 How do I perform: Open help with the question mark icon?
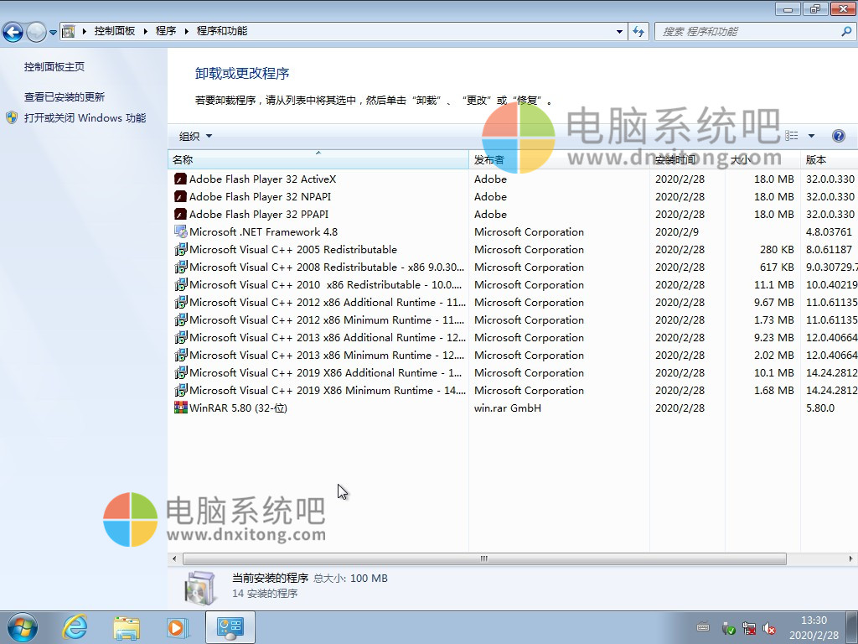838,136
